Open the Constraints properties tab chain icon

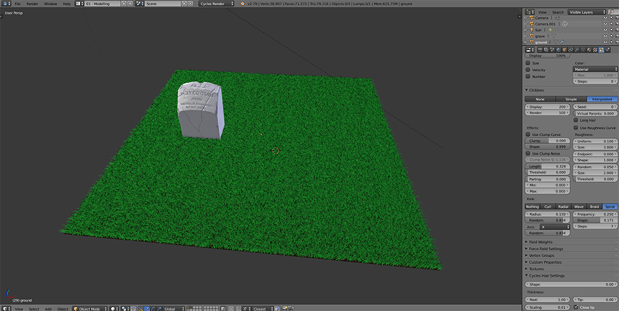[571, 50]
